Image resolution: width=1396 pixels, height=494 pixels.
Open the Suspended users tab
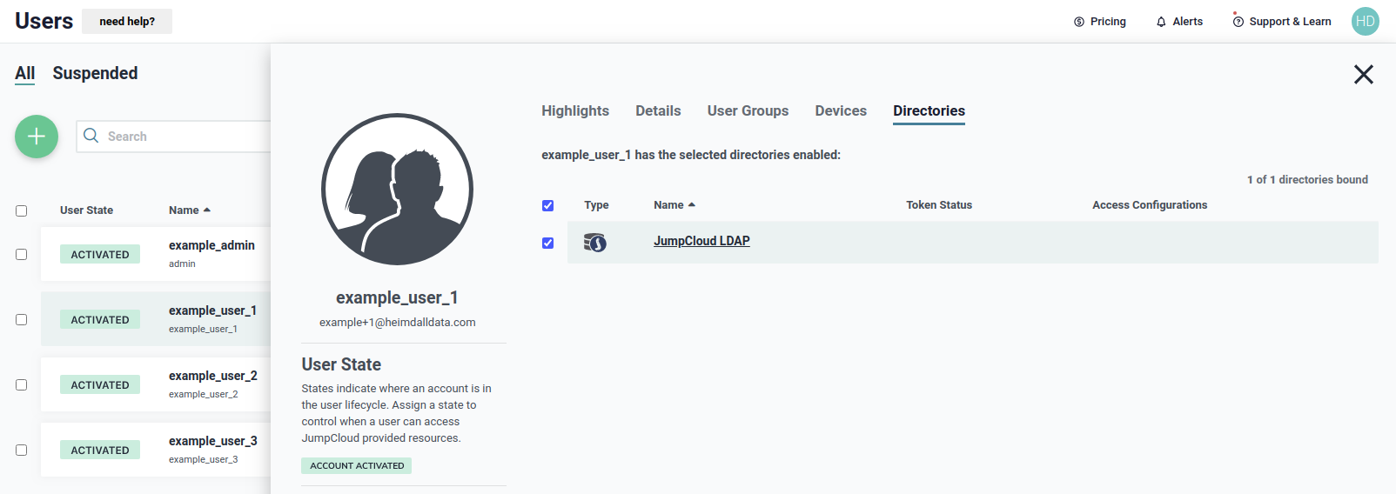95,74
